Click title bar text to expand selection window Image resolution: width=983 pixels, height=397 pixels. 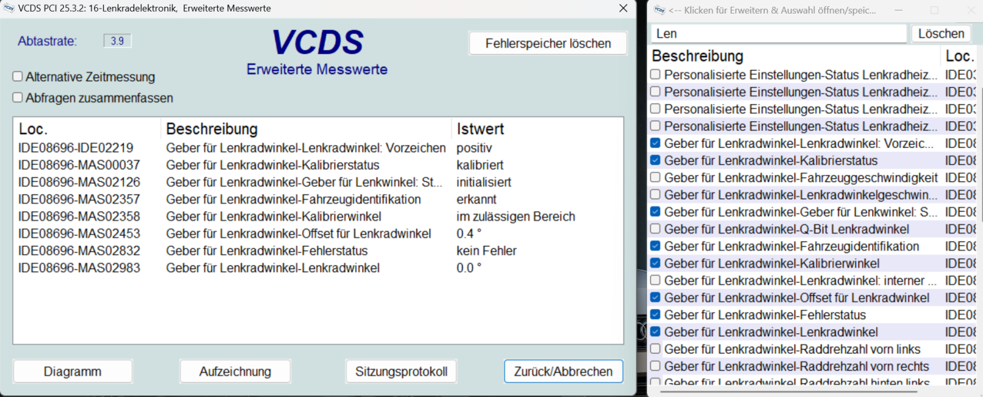click(x=772, y=10)
